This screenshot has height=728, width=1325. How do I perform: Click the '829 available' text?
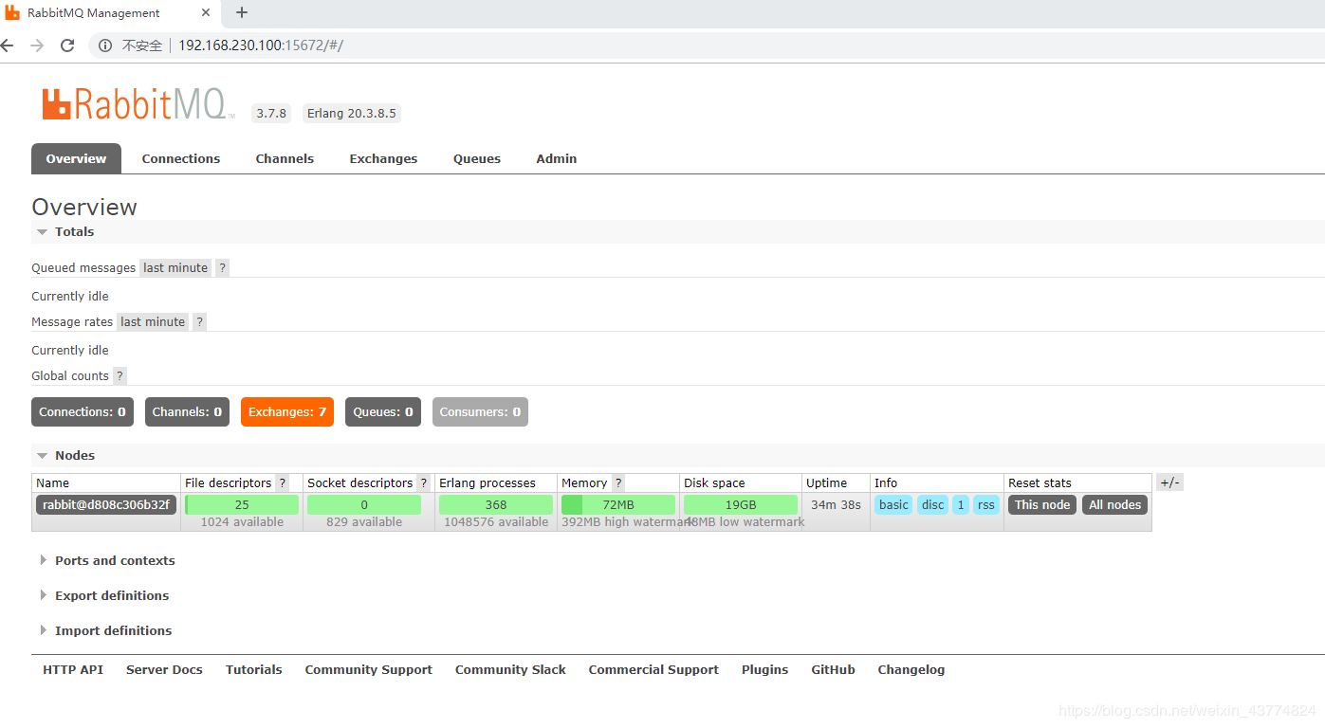(364, 522)
